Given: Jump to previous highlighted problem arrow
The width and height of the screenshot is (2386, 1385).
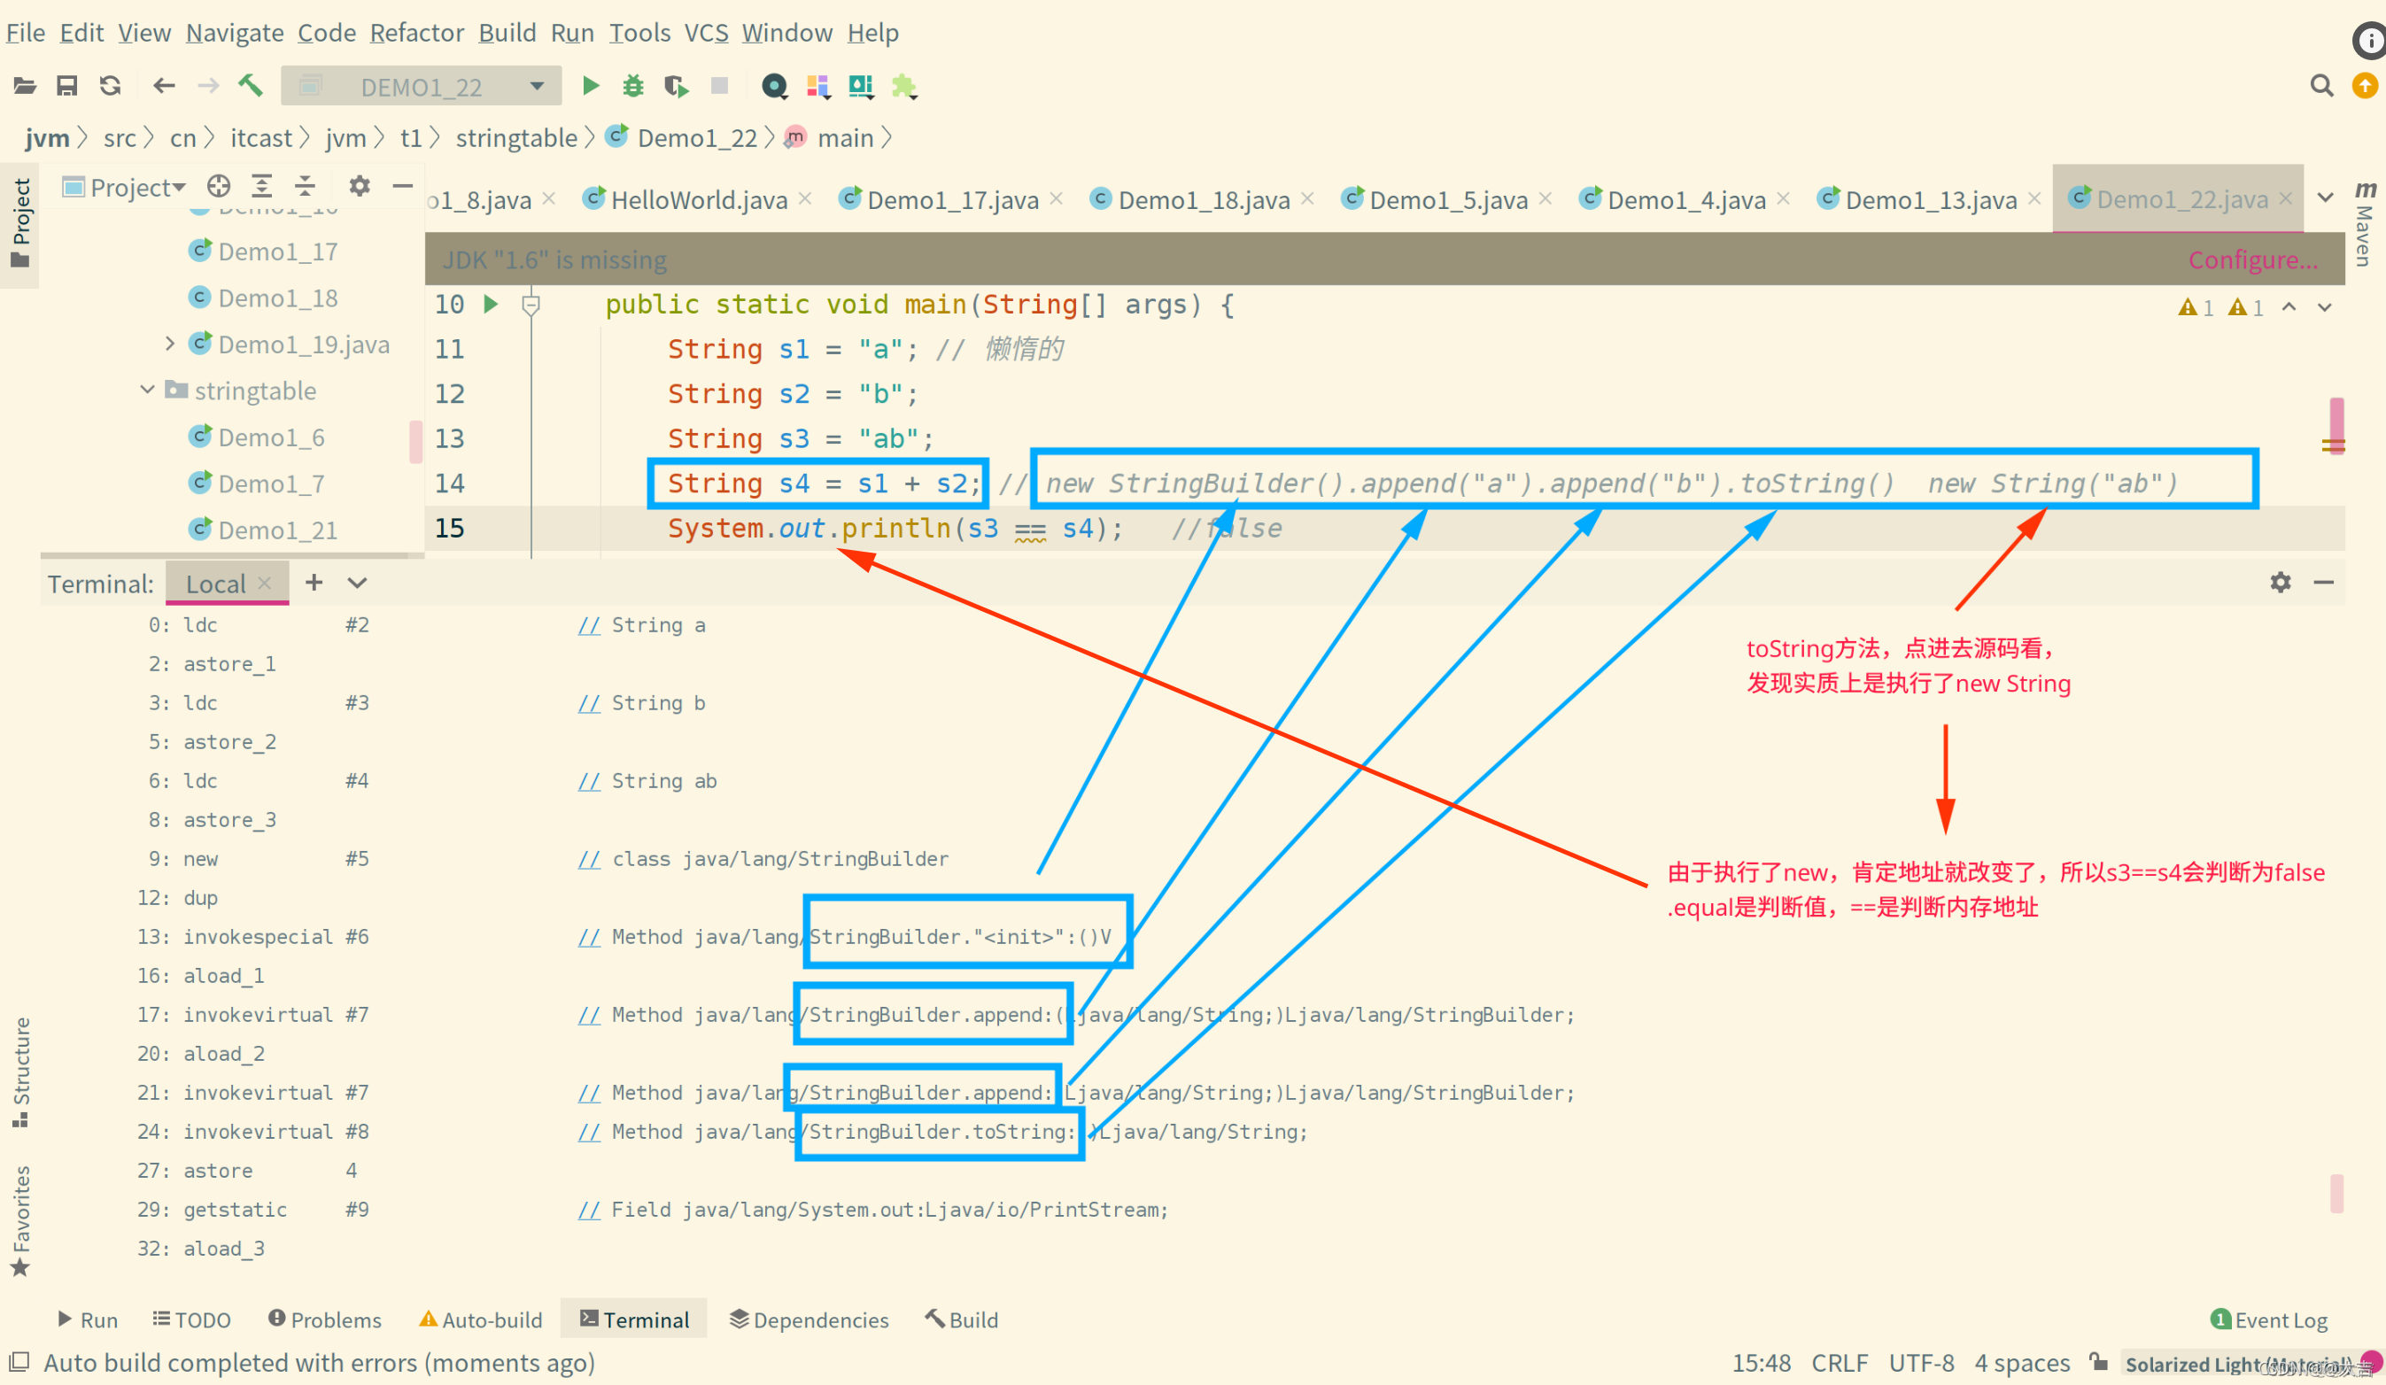Looking at the screenshot, I should pos(2289,306).
